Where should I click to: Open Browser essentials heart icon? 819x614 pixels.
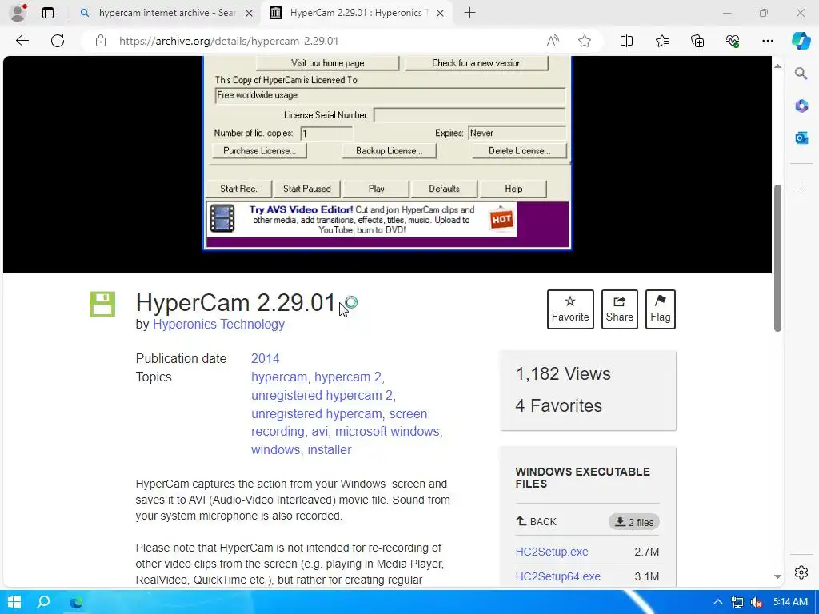pos(733,41)
